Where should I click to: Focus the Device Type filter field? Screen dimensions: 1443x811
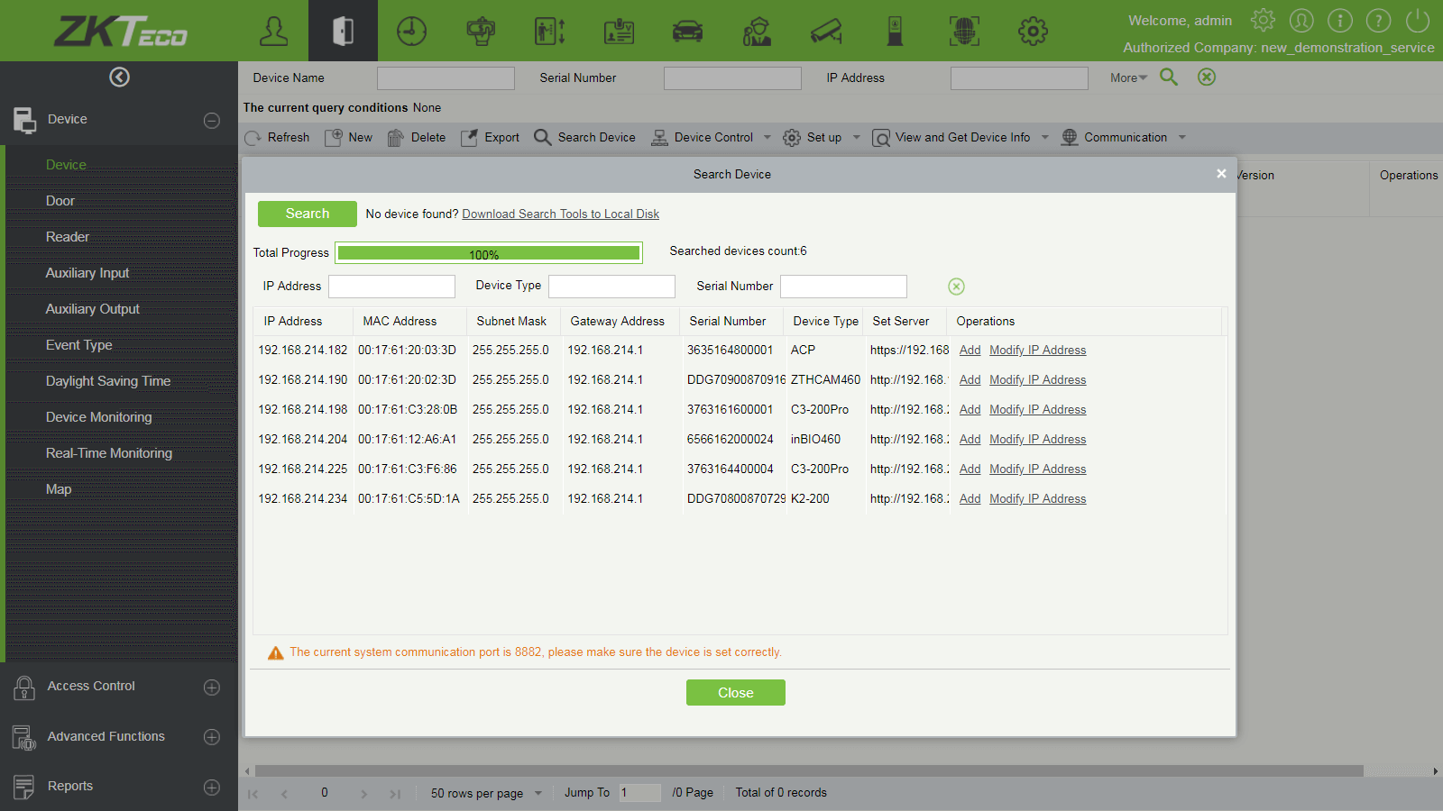tap(611, 287)
